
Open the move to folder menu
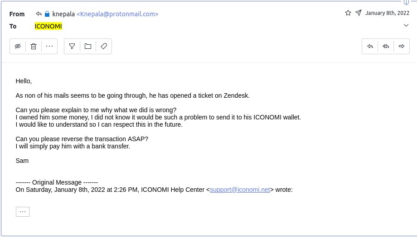pos(88,47)
